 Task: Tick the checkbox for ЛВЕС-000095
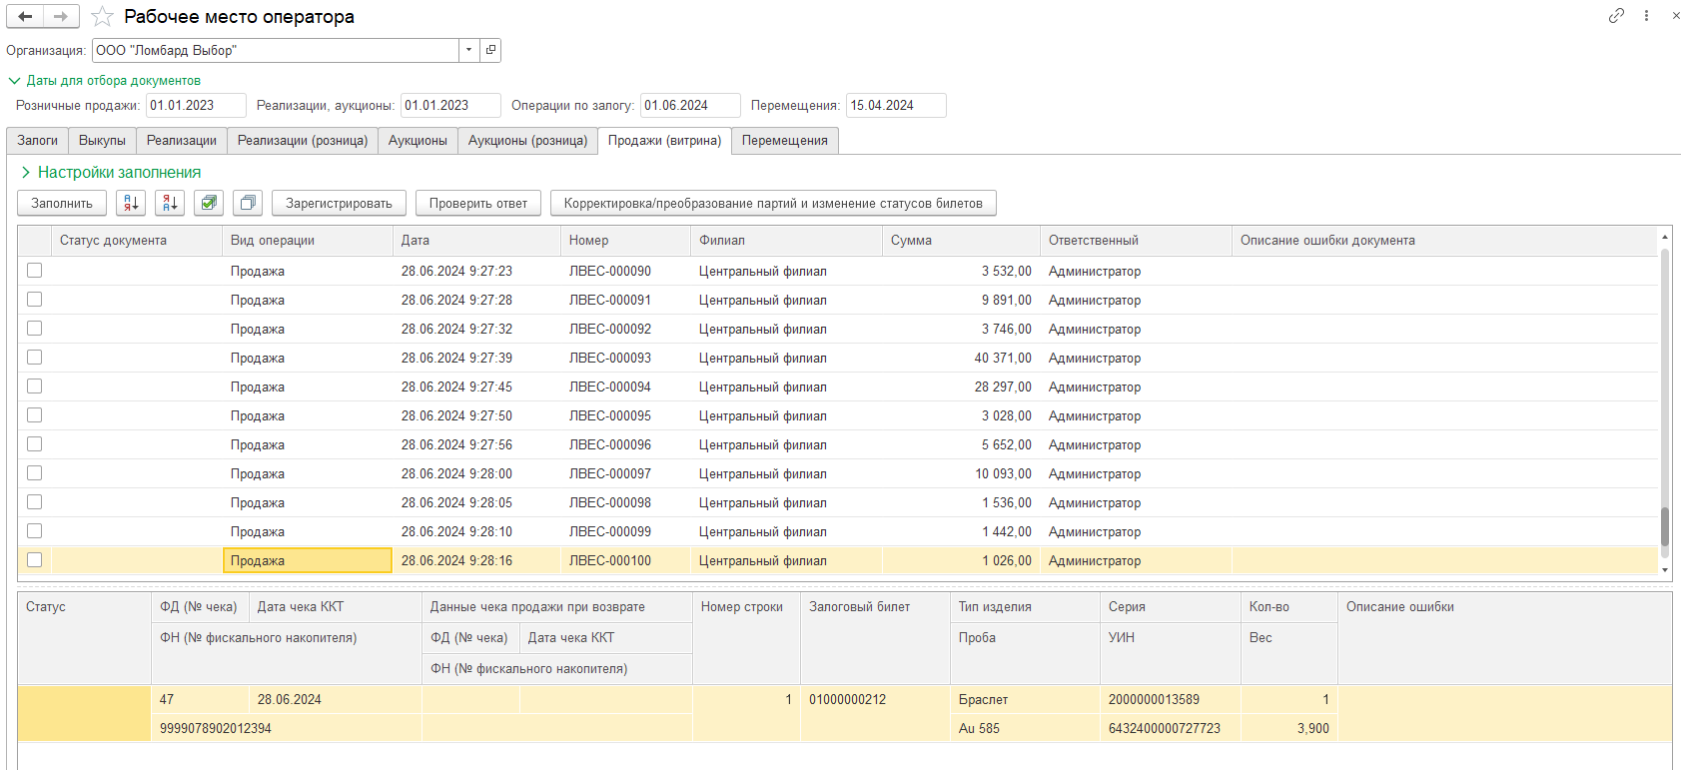[x=35, y=415]
